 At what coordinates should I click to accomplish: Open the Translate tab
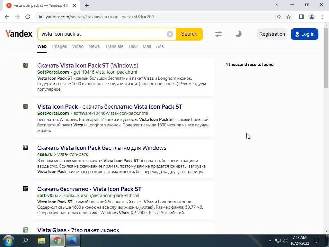(x=114, y=46)
